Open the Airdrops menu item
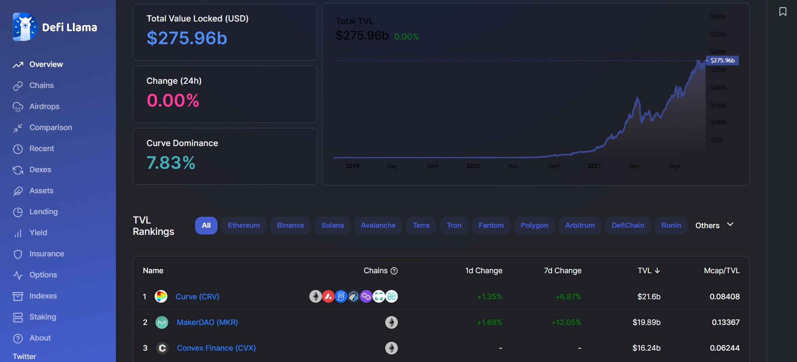797x362 pixels. tap(44, 106)
